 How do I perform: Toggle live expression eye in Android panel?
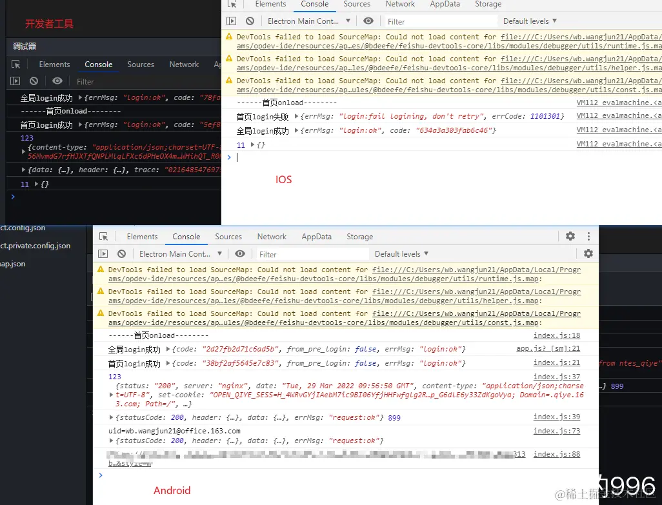[240, 253]
